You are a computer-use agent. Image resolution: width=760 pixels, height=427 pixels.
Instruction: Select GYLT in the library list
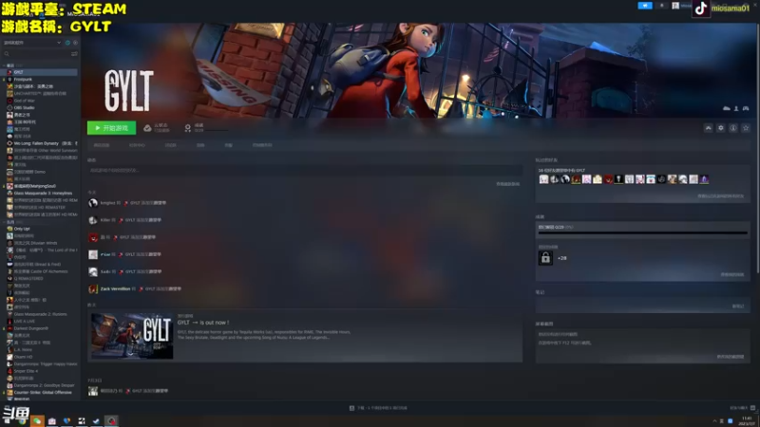click(x=40, y=72)
